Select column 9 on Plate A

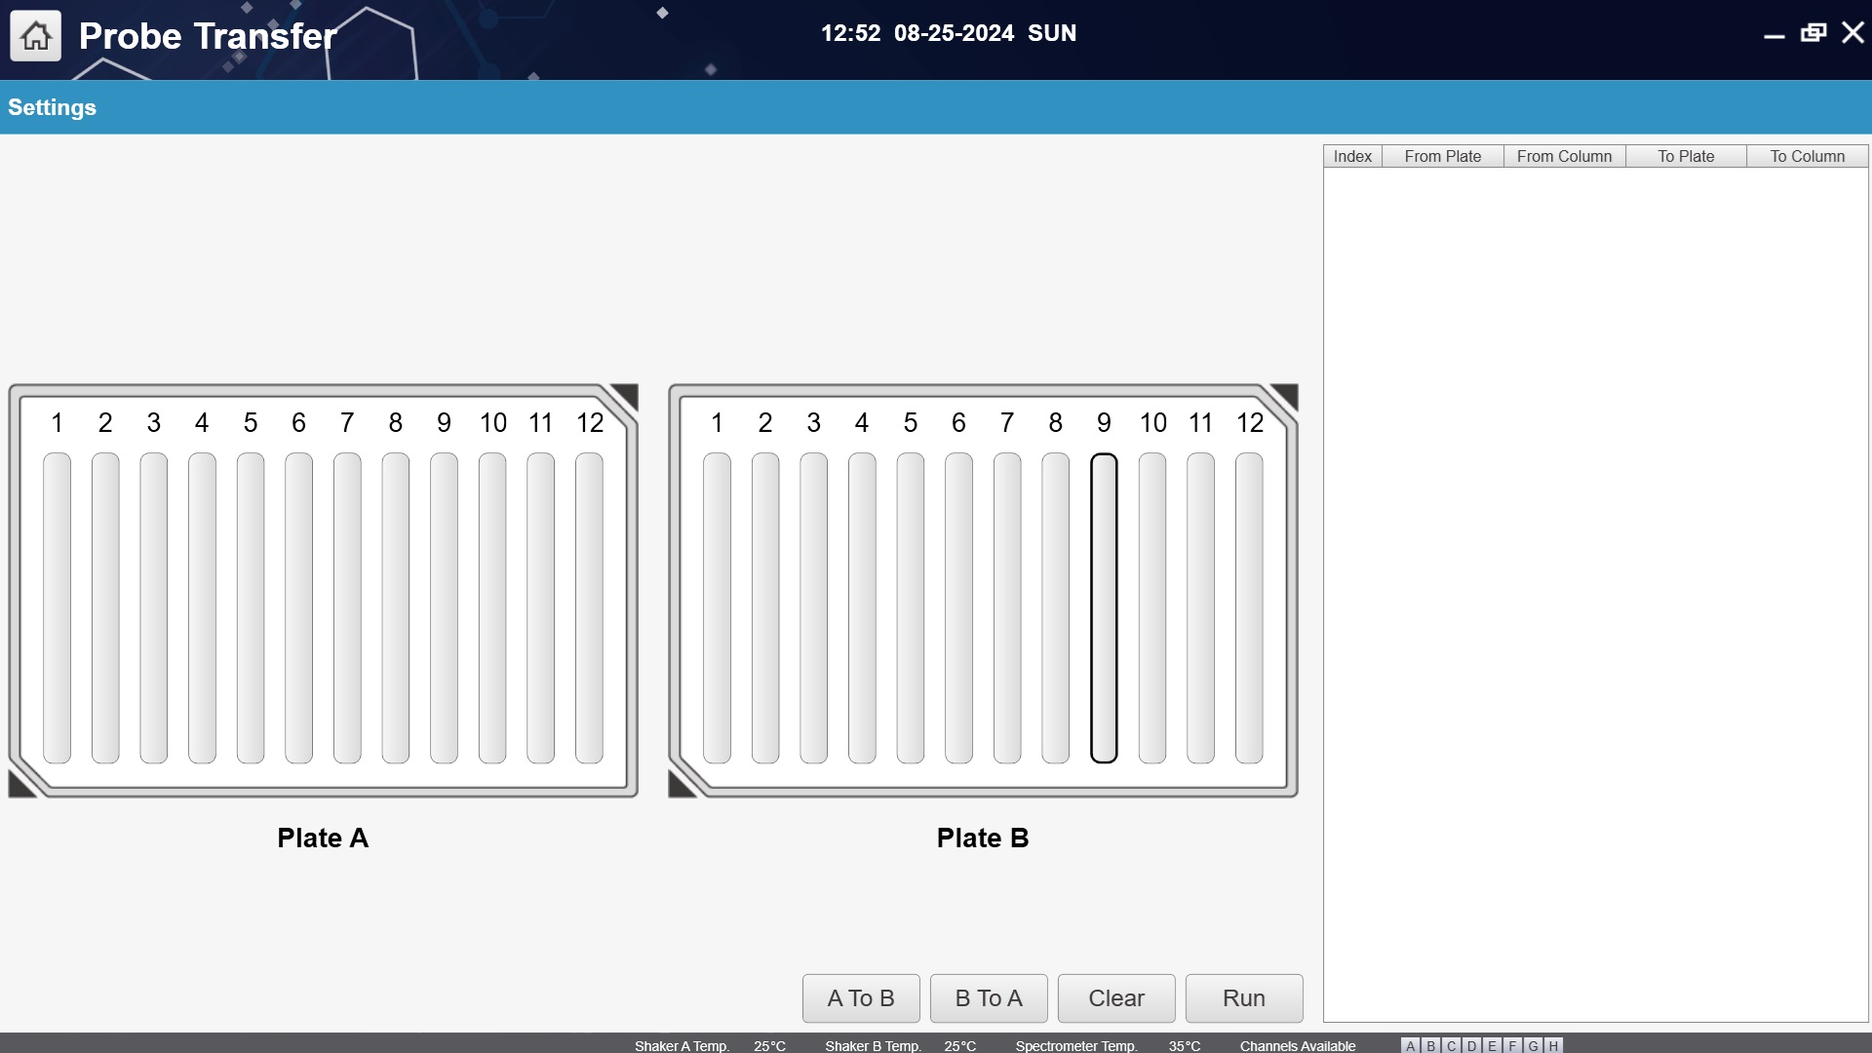click(444, 607)
